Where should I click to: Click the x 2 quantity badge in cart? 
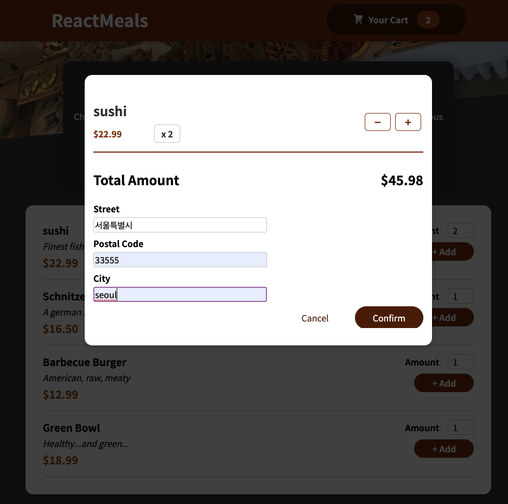coord(167,133)
